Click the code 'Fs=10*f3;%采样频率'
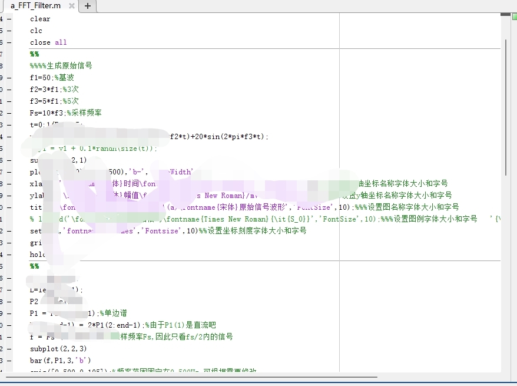The height and width of the screenshot is (386, 517). click(x=65, y=113)
